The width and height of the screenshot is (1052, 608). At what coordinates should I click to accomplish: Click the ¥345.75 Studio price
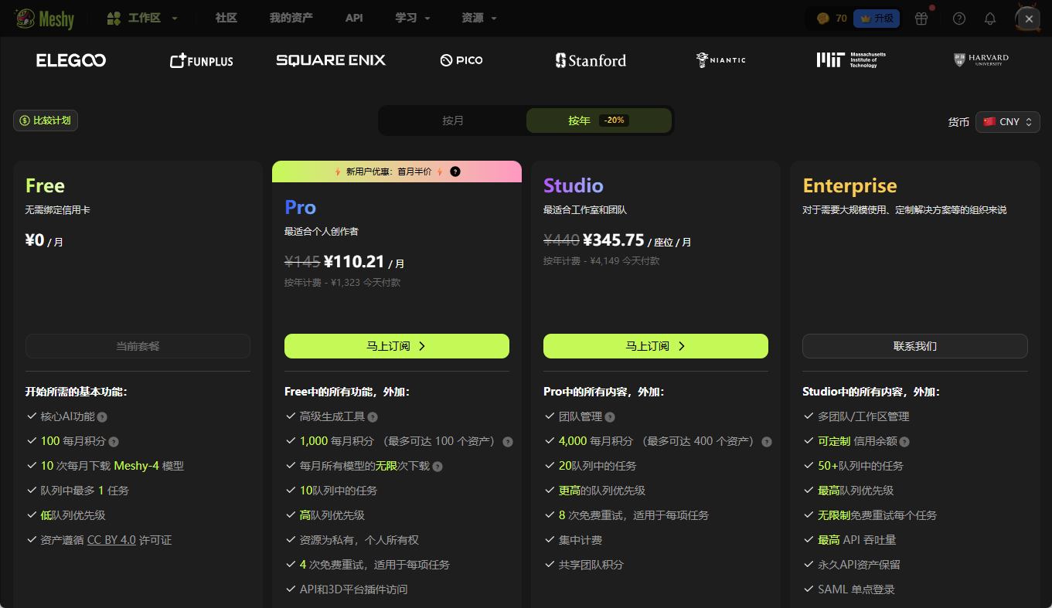[614, 240]
